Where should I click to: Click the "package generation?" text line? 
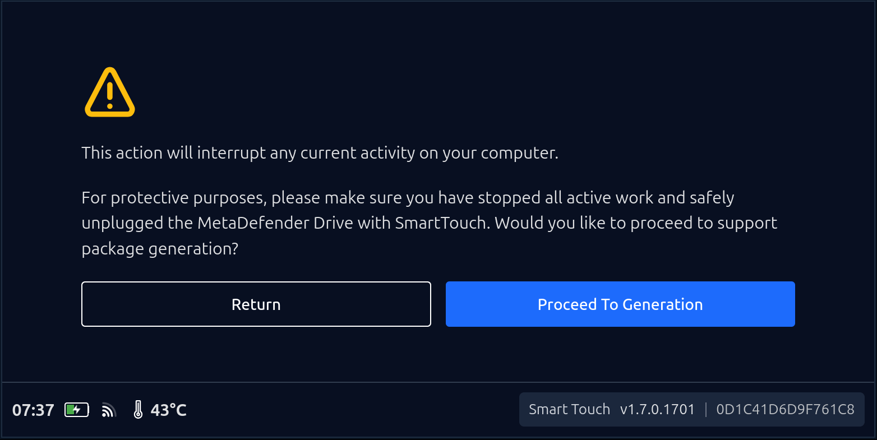click(x=160, y=248)
